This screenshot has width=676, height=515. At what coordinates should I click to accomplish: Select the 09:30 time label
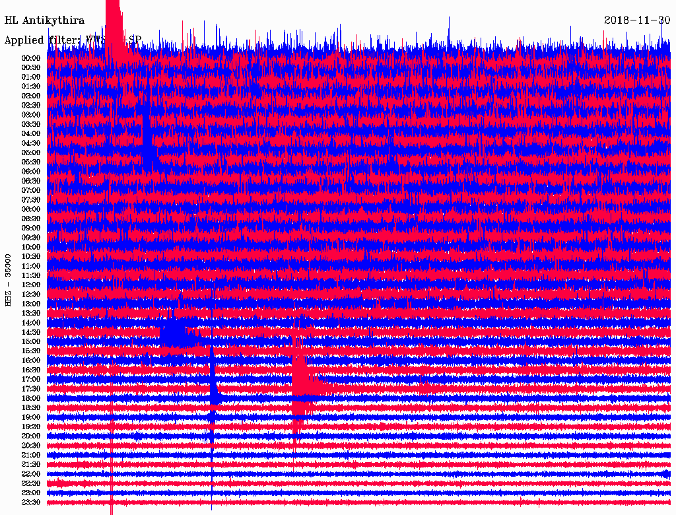31,238
